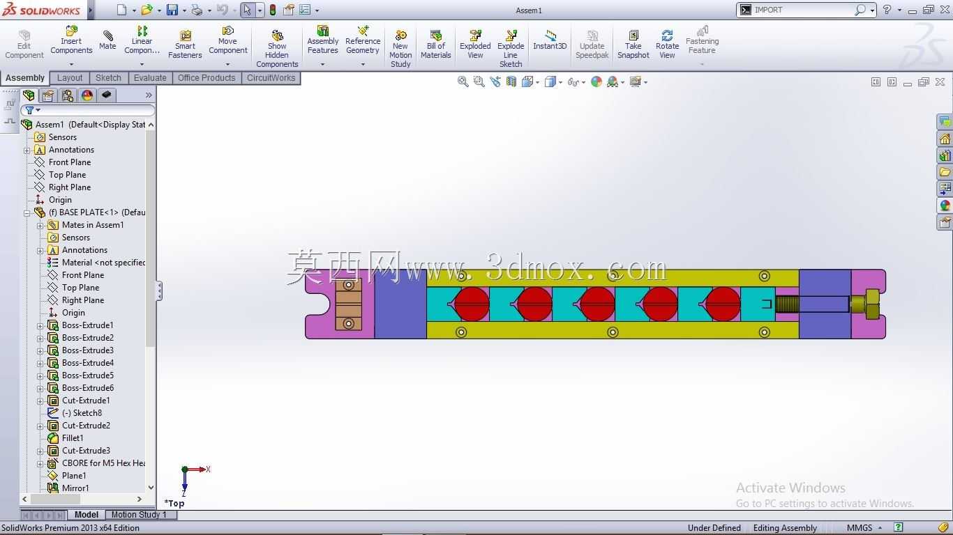Image resolution: width=953 pixels, height=535 pixels.
Task: Switch to the Motion Study 1 tab
Action: 139,515
